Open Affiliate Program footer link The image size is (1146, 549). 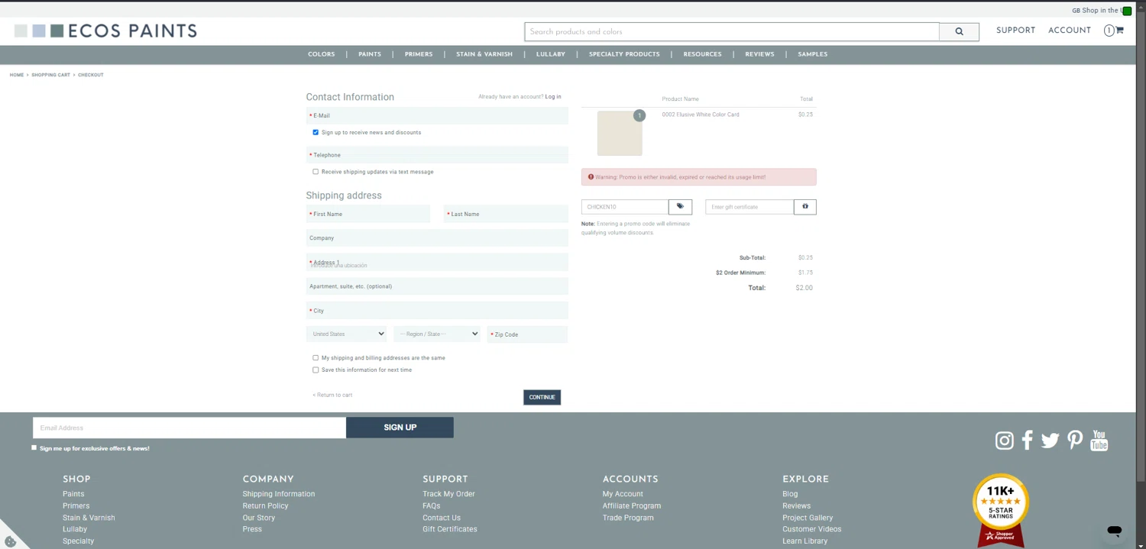(x=632, y=505)
